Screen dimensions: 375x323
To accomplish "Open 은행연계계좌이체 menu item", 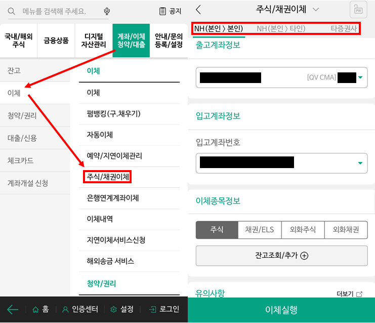I will 129,198.
